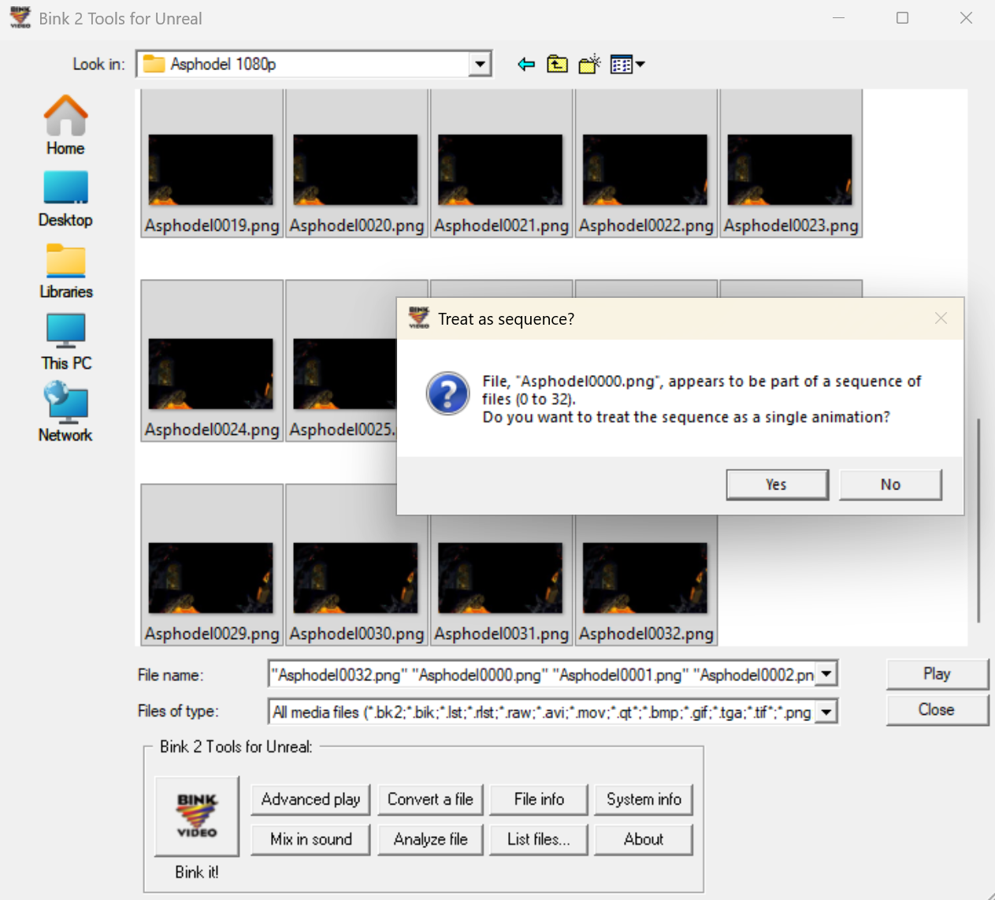Click the Bink it! logo button
Image resolution: width=995 pixels, height=900 pixels.
196,816
